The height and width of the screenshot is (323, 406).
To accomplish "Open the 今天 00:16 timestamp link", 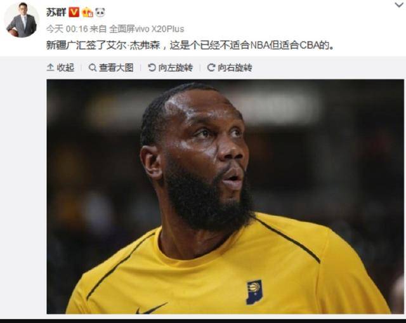I will (67, 29).
